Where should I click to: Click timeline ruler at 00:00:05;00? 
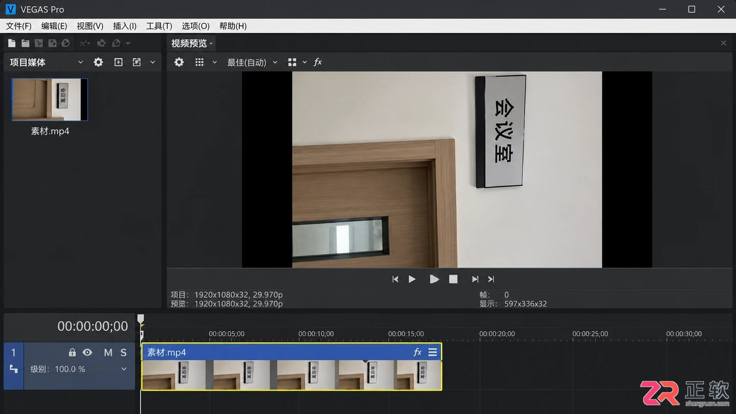[x=226, y=334]
